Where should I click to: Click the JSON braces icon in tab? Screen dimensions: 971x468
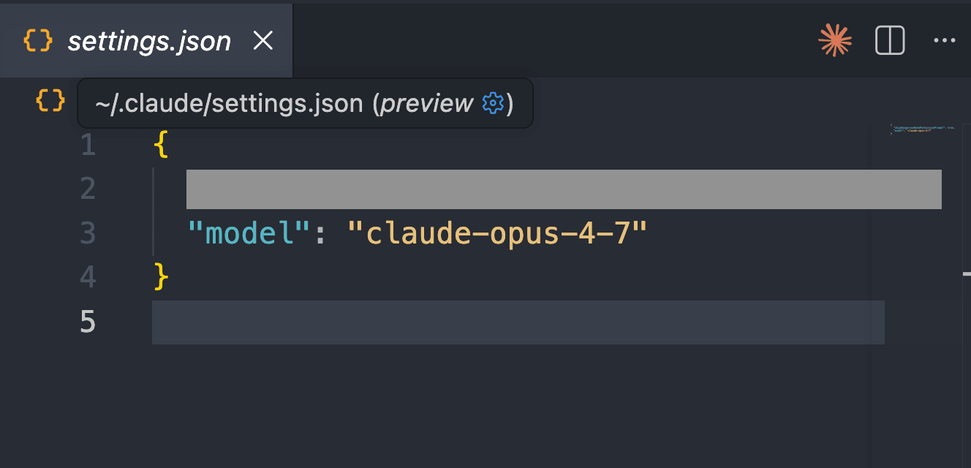(38, 41)
